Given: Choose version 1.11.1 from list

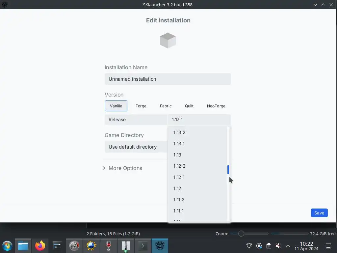Looking at the screenshot, I should [197, 211].
